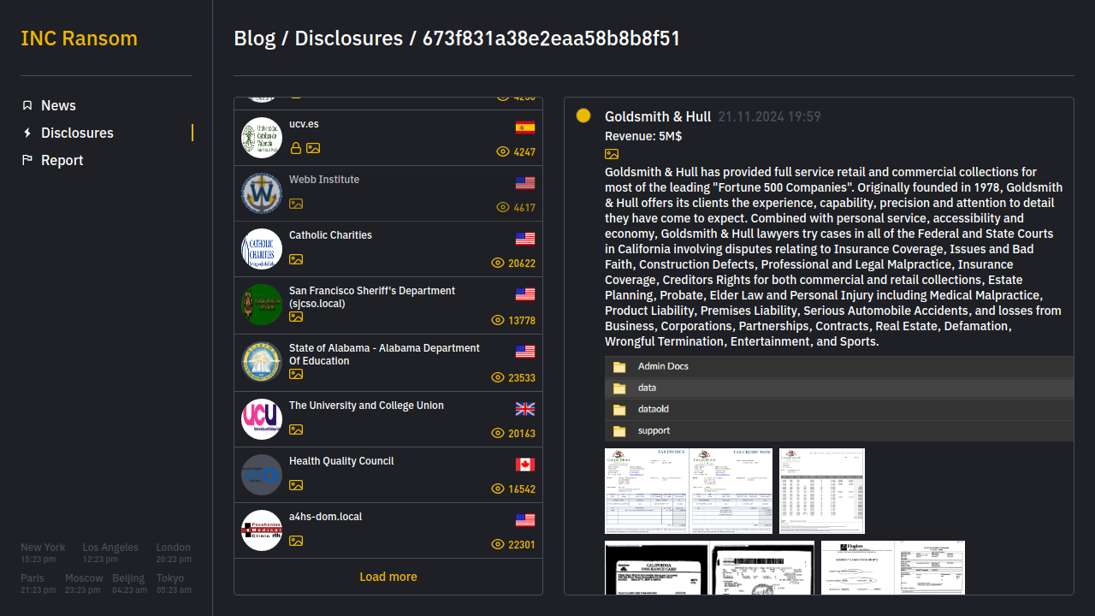
Task: Expand the support folder row
Action: (x=654, y=430)
